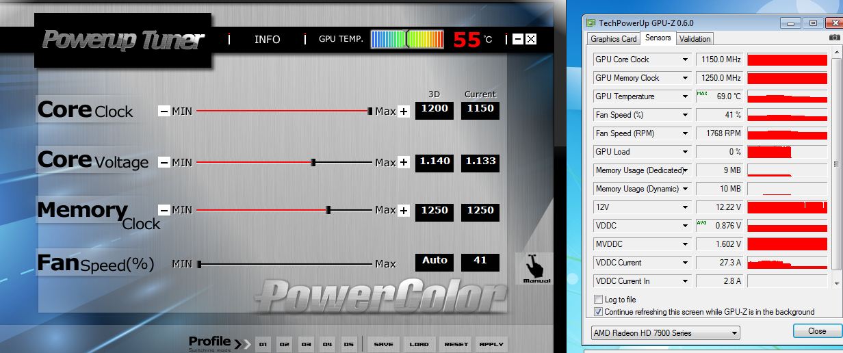Open the 12V sensor dropdown
Screen dimensions: 843x353
pos(685,207)
